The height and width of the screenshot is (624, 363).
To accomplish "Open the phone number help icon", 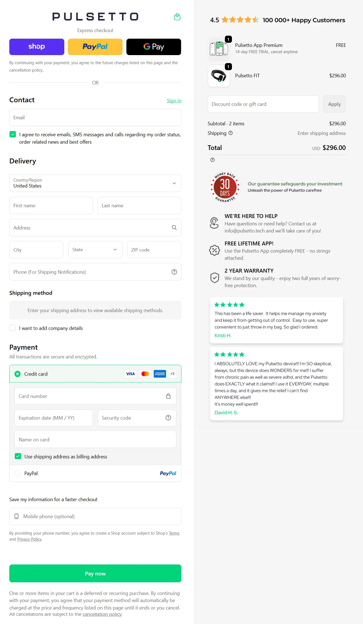I will pos(175,272).
